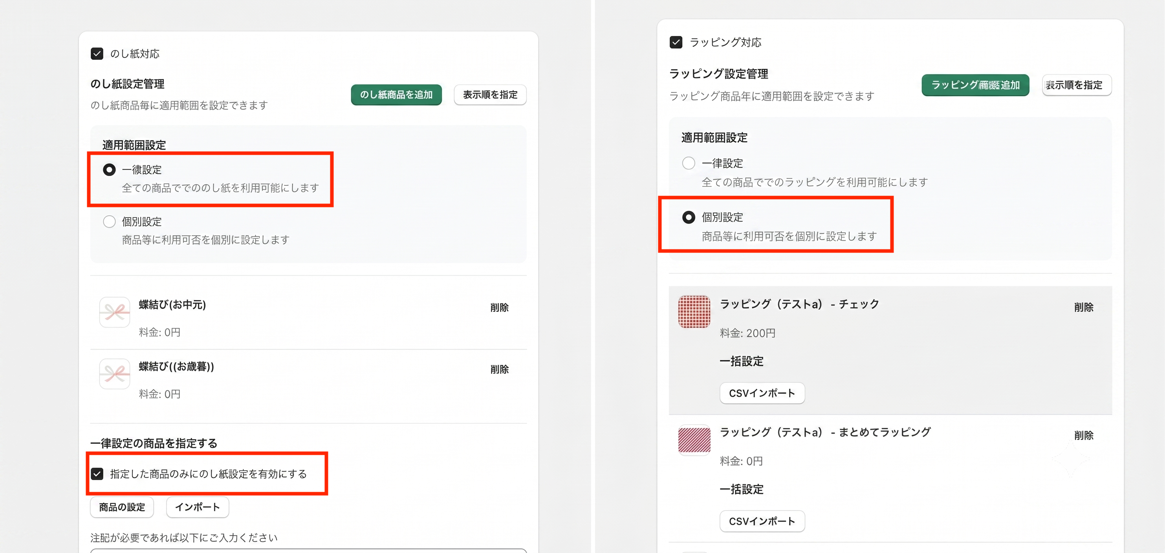This screenshot has height=553, width=1165.
Task: Click 料金: 0円 under まとめてラッピング
Action: pos(741,461)
